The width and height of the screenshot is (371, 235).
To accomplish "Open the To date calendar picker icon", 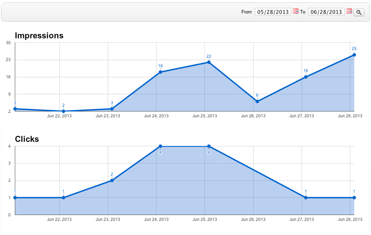I will [x=349, y=11].
